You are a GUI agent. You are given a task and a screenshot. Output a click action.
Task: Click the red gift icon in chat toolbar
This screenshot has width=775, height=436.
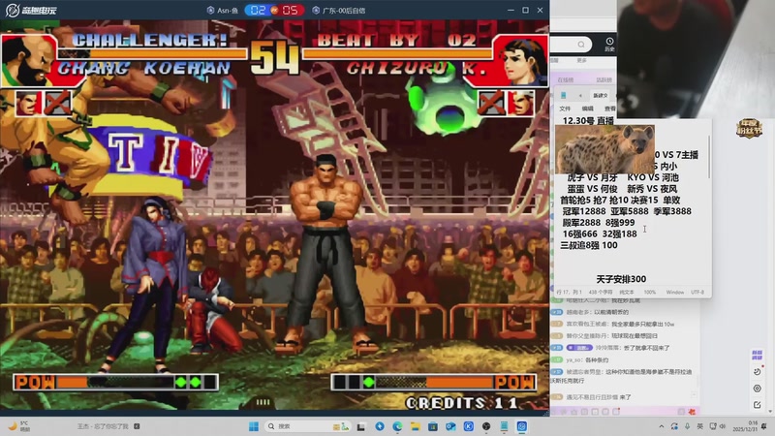pos(692,411)
